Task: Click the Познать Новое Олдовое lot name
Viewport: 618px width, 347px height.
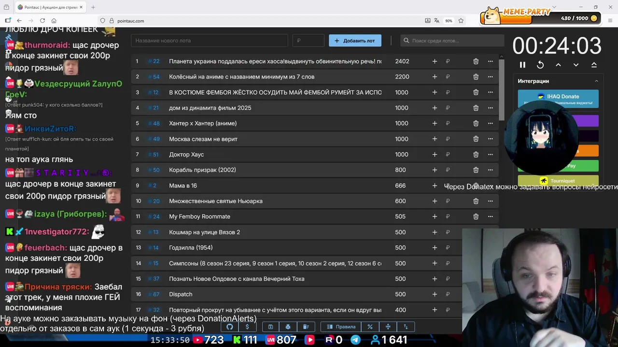Action: tap(237, 279)
